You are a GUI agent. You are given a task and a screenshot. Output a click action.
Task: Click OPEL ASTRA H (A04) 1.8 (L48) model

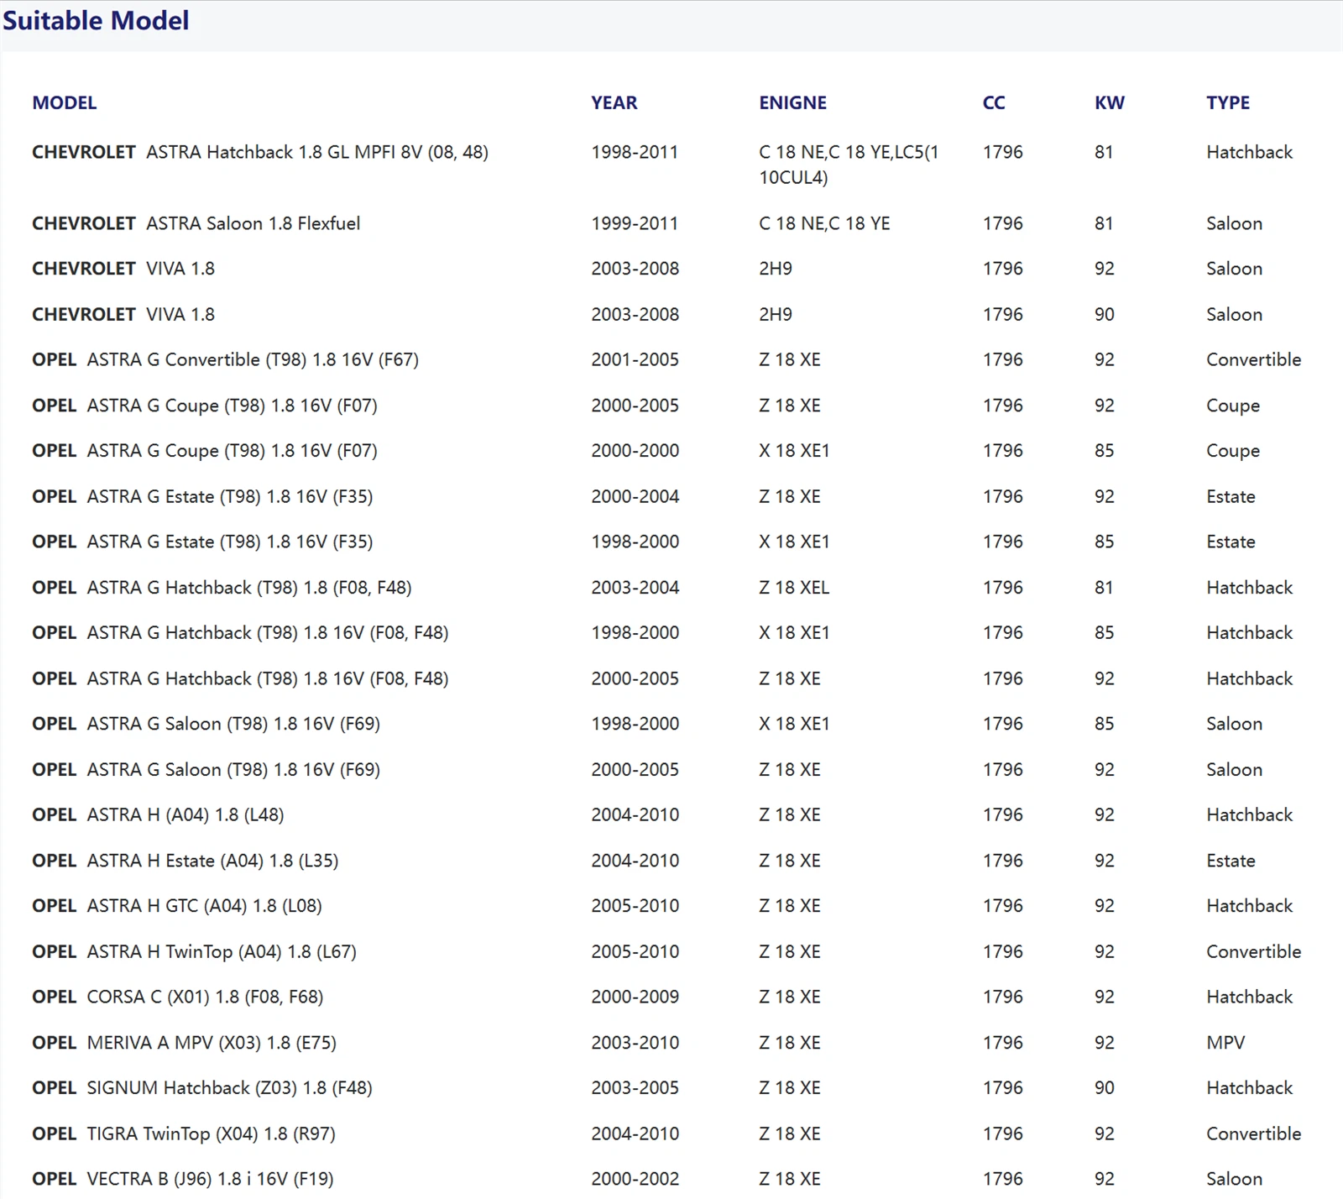(158, 814)
